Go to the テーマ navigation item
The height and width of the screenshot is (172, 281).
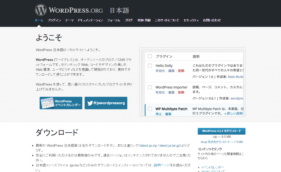69,20
